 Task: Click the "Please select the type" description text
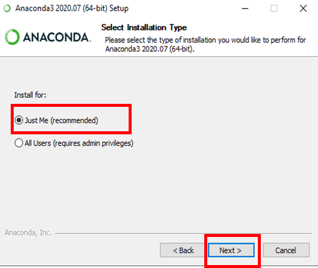click(205, 44)
